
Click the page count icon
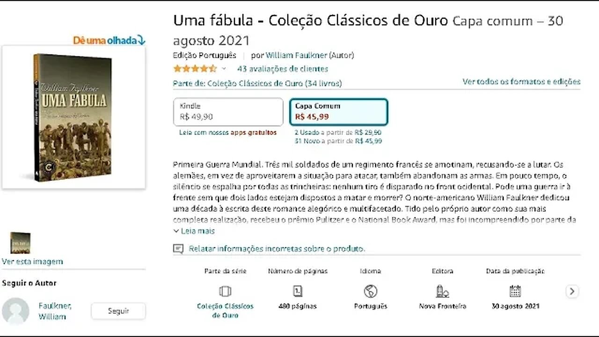[x=298, y=291]
